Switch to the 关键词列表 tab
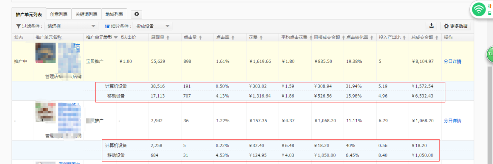493x164 pixels. pos(87,14)
